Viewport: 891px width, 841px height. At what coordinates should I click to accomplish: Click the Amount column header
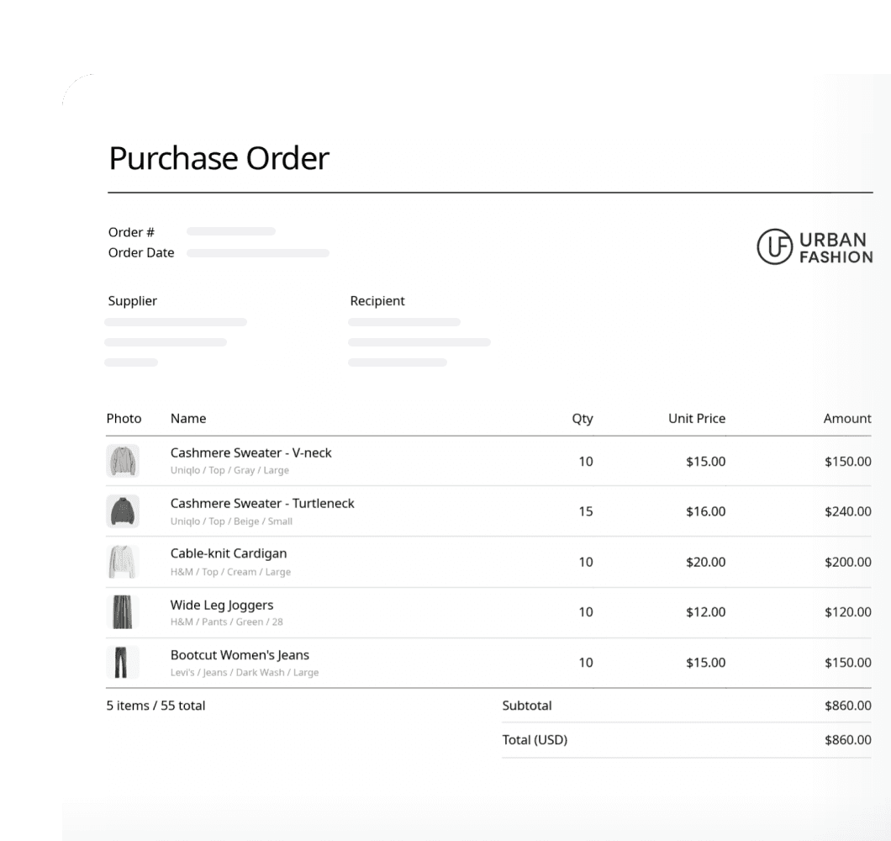click(847, 419)
